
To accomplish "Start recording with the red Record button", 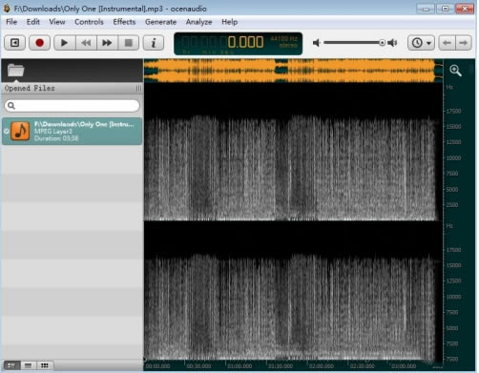I will click(39, 43).
